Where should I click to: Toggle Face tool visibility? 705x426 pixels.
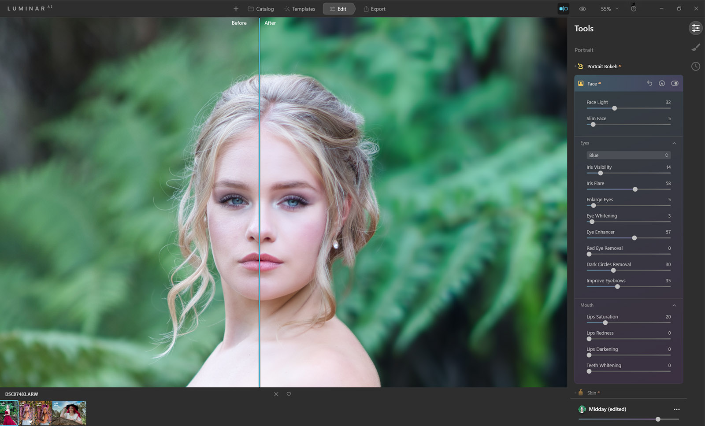(675, 83)
